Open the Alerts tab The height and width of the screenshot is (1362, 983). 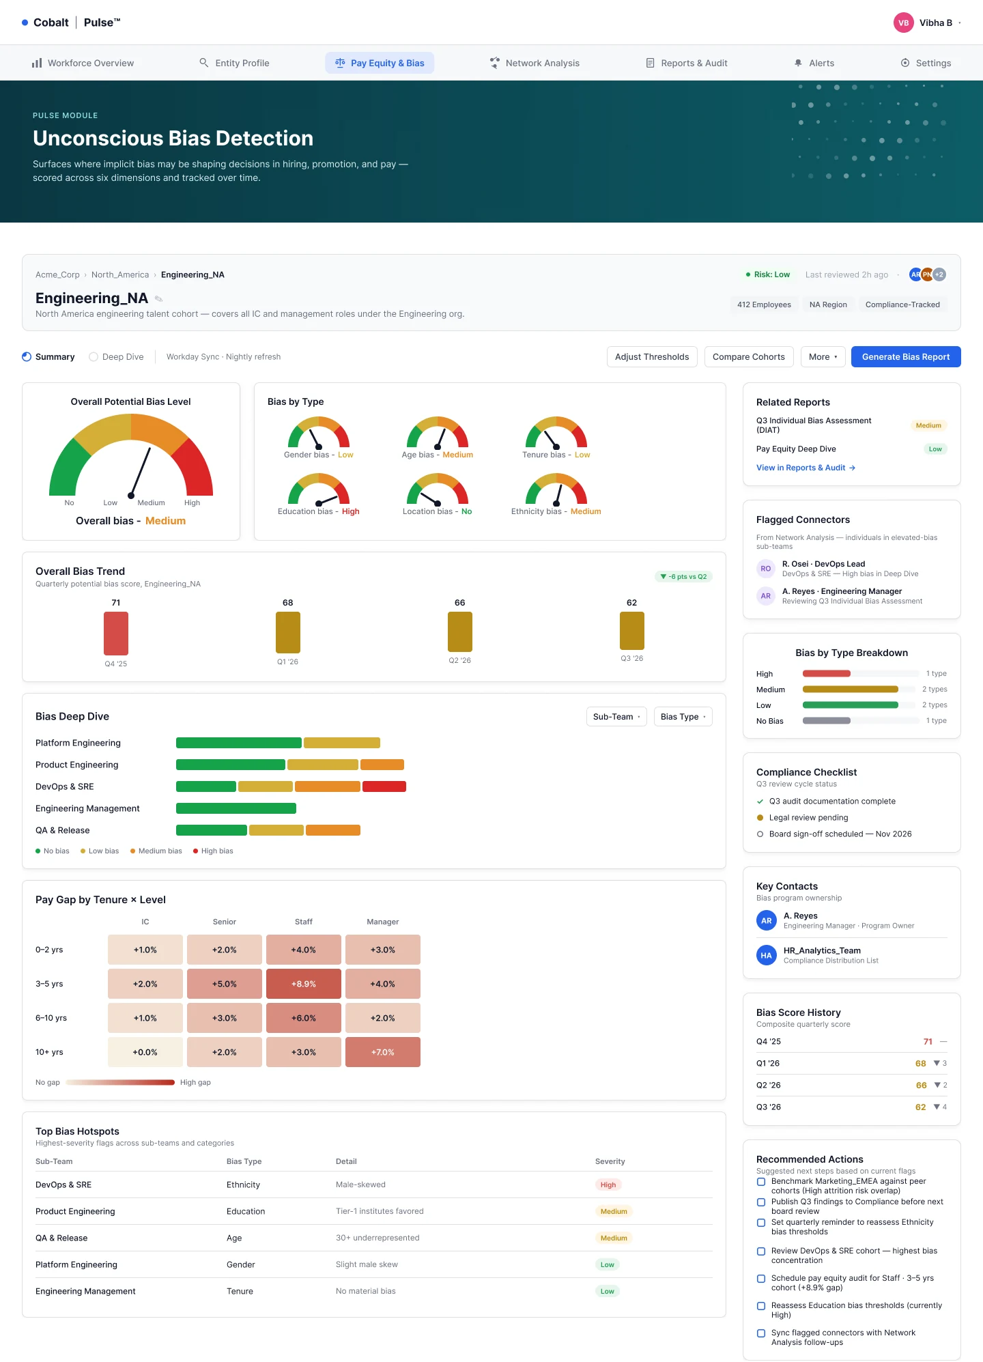(x=814, y=63)
